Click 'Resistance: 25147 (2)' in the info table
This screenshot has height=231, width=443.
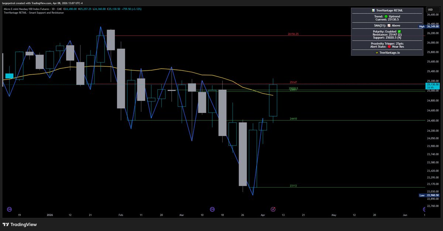click(x=387, y=35)
